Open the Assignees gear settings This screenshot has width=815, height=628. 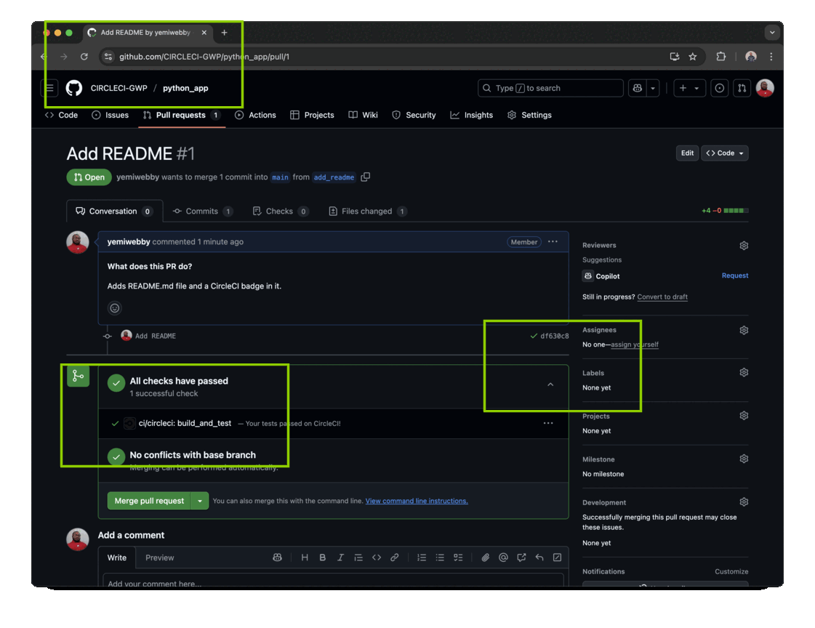pos(744,330)
